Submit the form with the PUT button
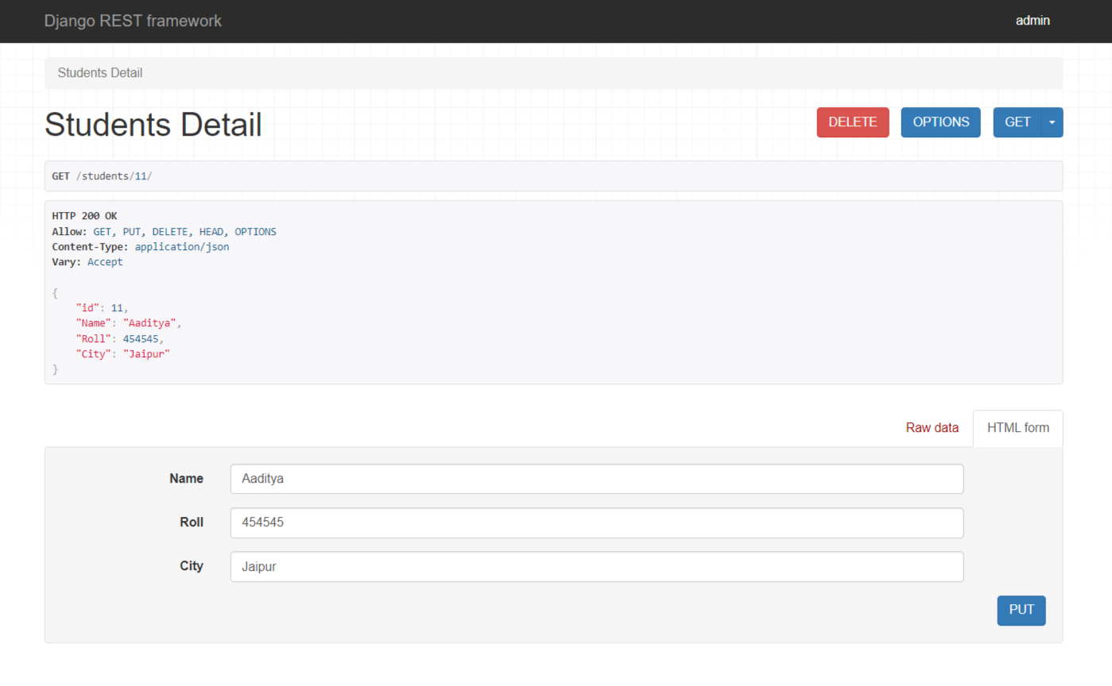 [1021, 610]
